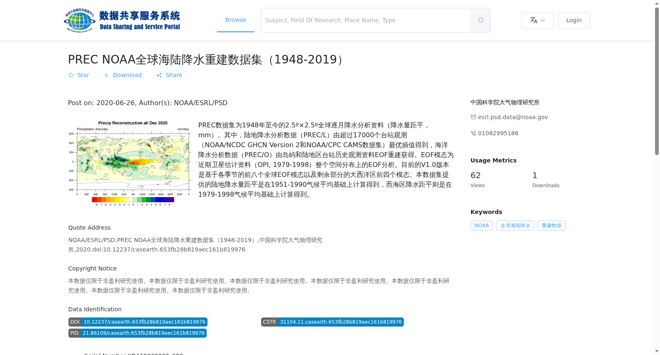Click phone number 01082995186

pyautogui.click(x=498, y=133)
